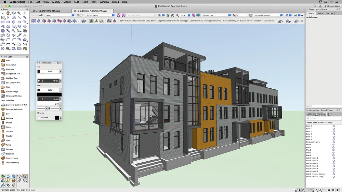Select the Stair tool in Tool Sets
342x192 pixels.
point(8,141)
